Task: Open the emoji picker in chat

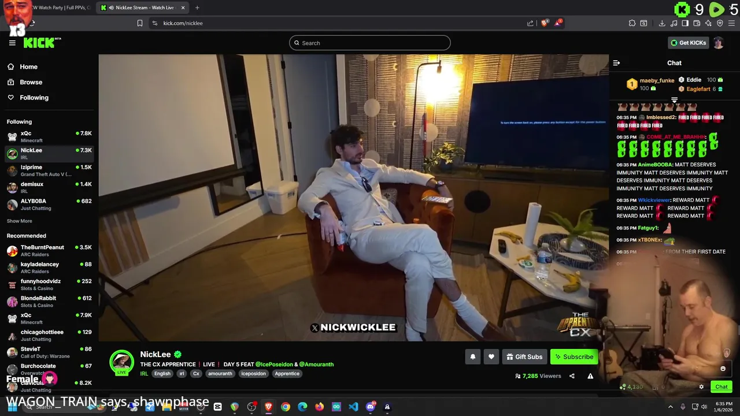Action: (x=723, y=369)
